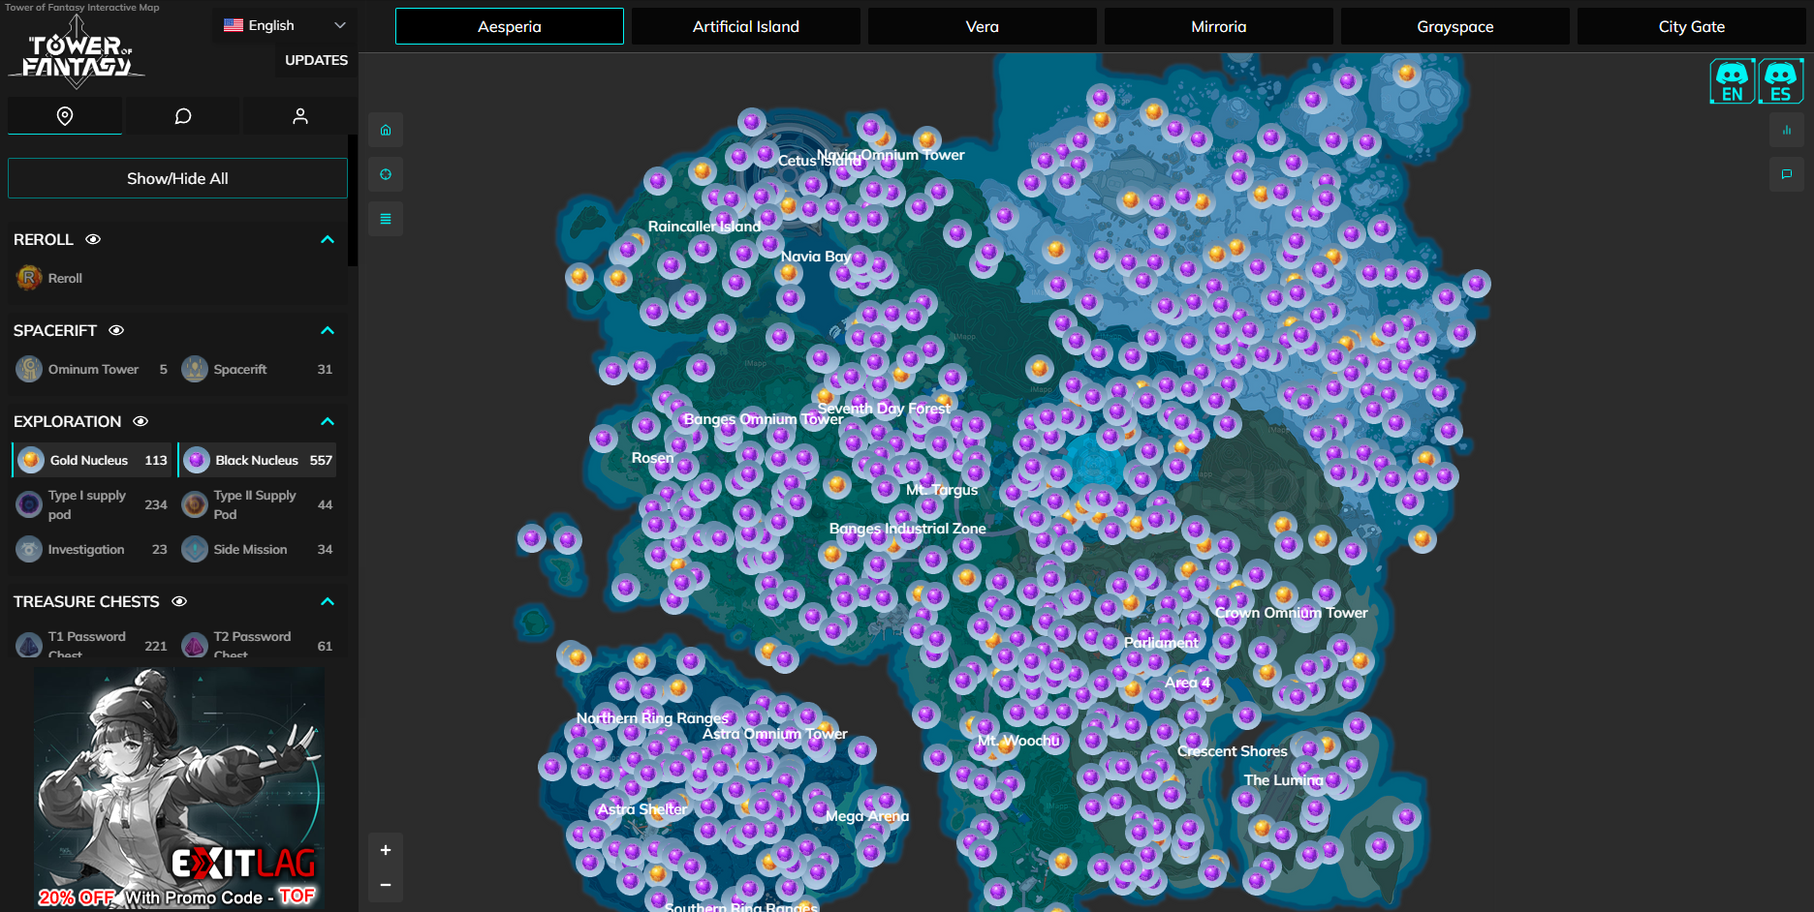Click the Rosen map label
The height and width of the screenshot is (912, 1814).
[652, 458]
